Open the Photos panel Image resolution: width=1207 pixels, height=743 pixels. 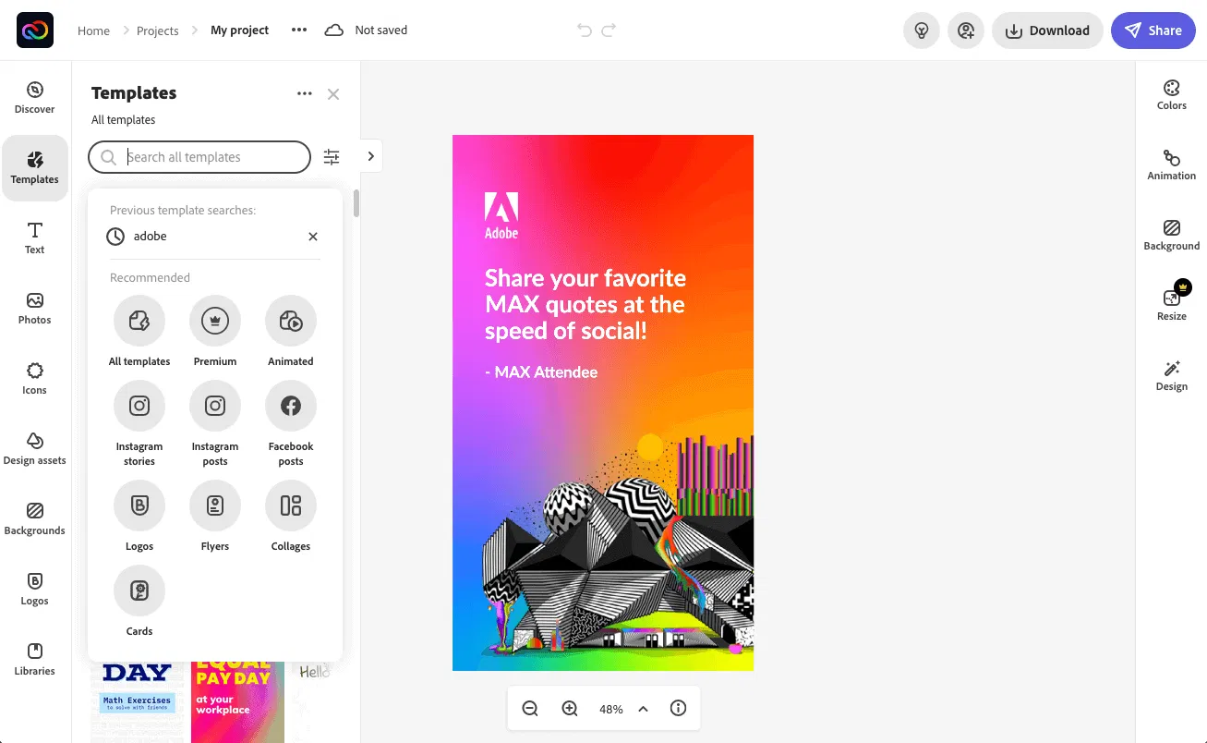[x=35, y=308]
